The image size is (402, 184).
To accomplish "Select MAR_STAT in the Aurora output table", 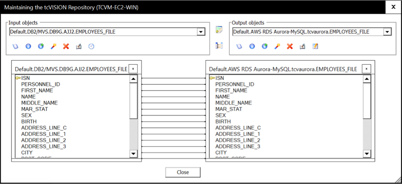I will click(x=229, y=109).
